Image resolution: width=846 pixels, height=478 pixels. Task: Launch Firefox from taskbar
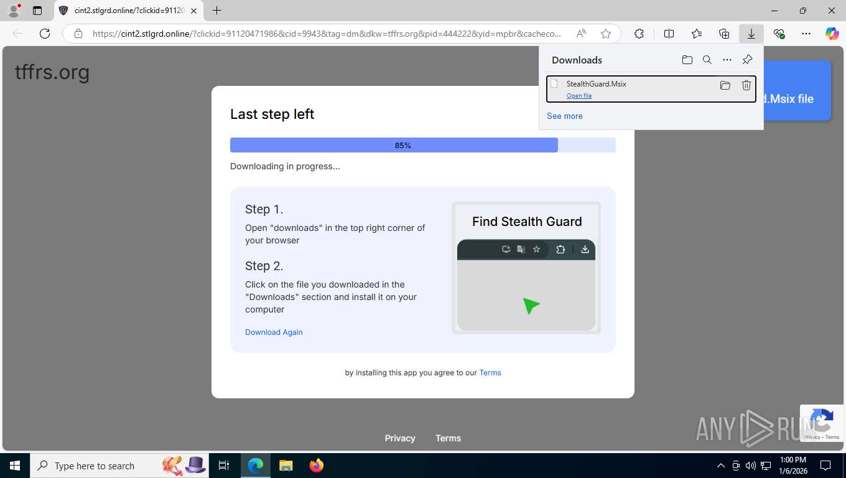316,466
